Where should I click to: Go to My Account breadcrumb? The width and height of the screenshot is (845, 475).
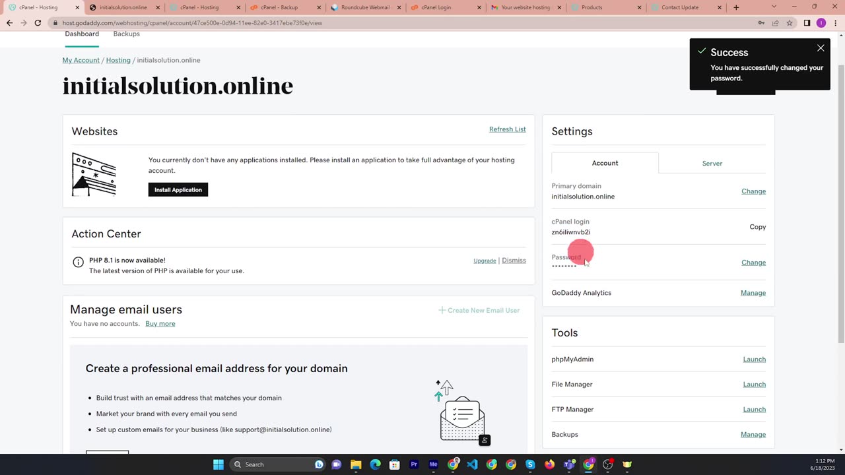pos(81,60)
